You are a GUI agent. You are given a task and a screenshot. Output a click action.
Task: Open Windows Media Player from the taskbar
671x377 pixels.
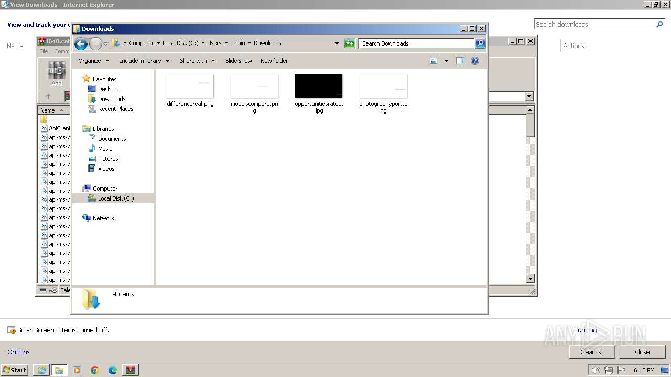click(x=77, y=370)
